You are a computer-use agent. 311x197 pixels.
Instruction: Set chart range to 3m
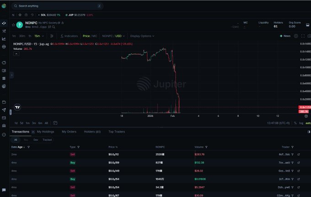(x=34, y=123)
